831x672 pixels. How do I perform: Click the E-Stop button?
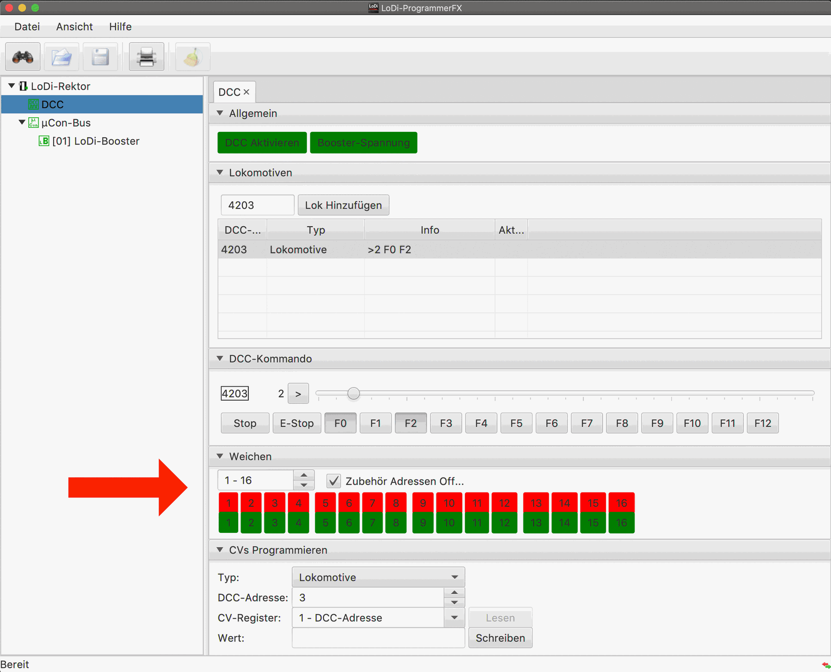pos(297,423)
